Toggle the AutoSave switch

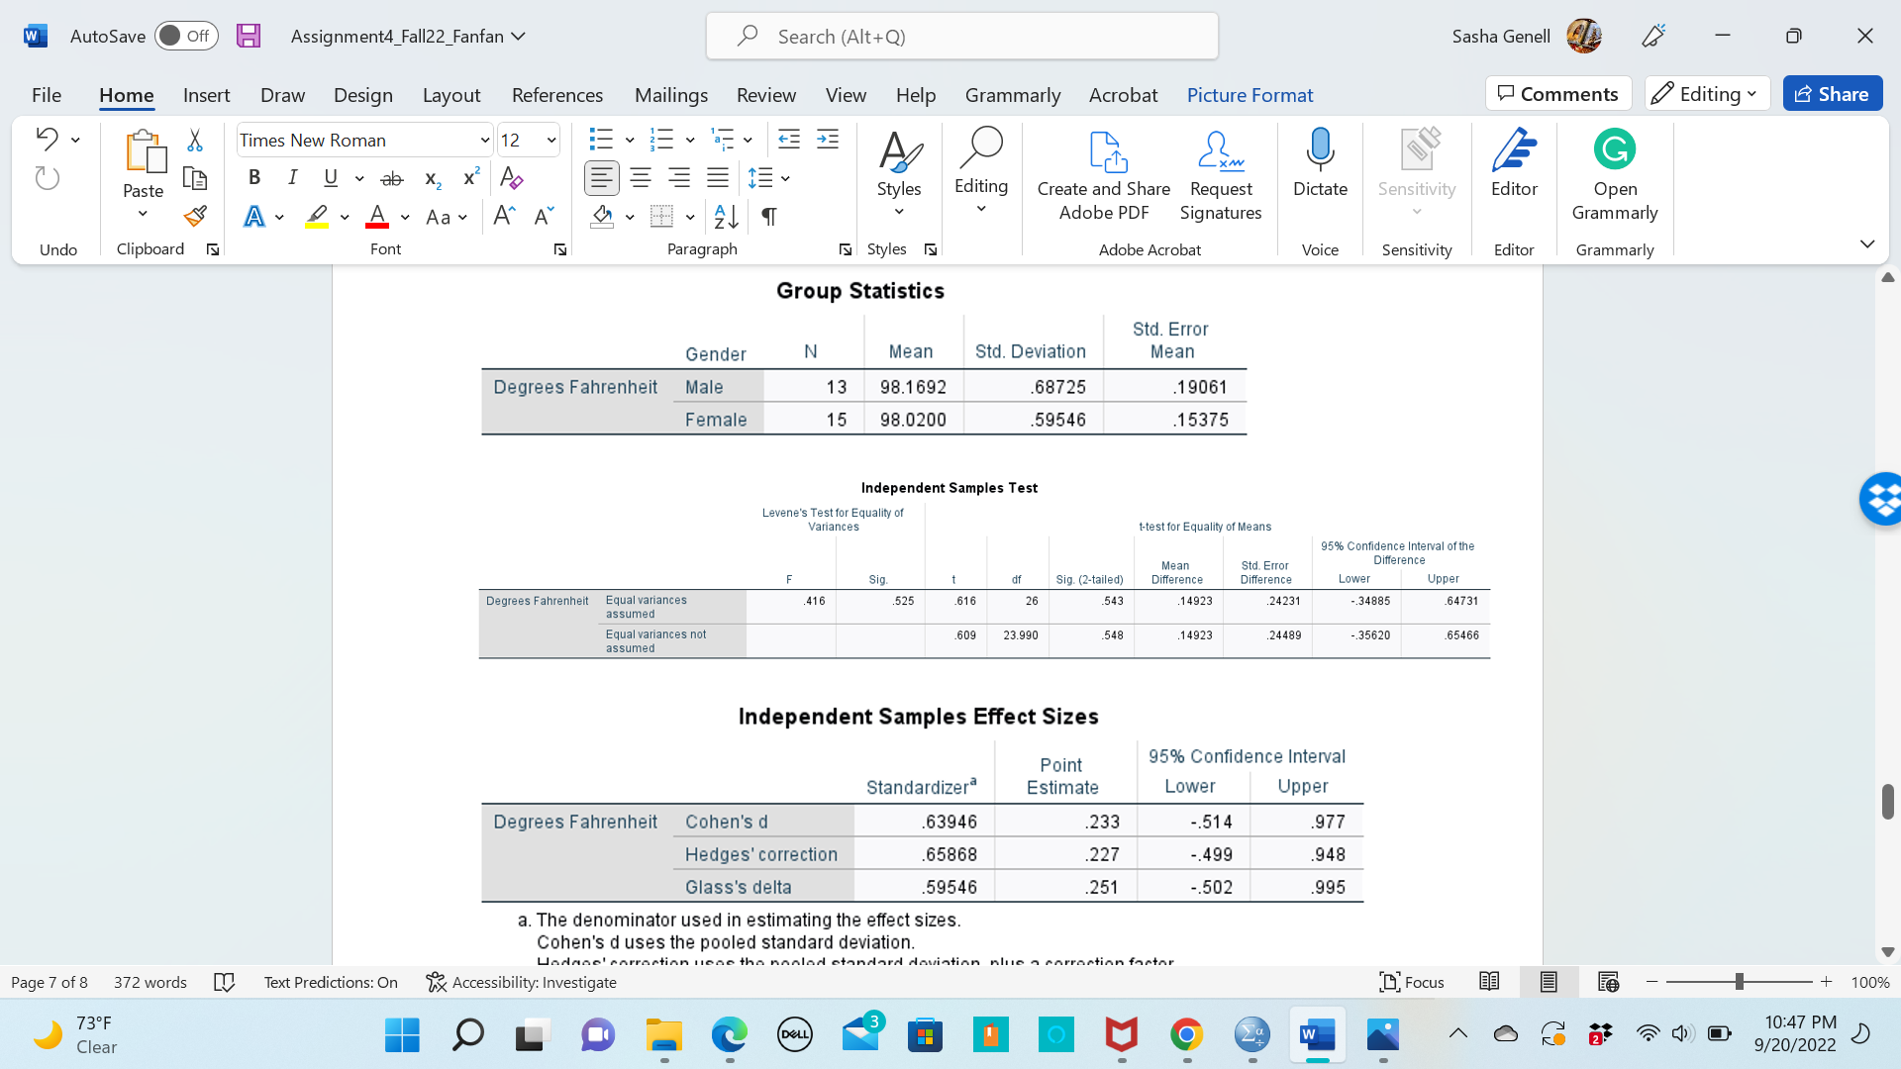click(x=186, y=36)
